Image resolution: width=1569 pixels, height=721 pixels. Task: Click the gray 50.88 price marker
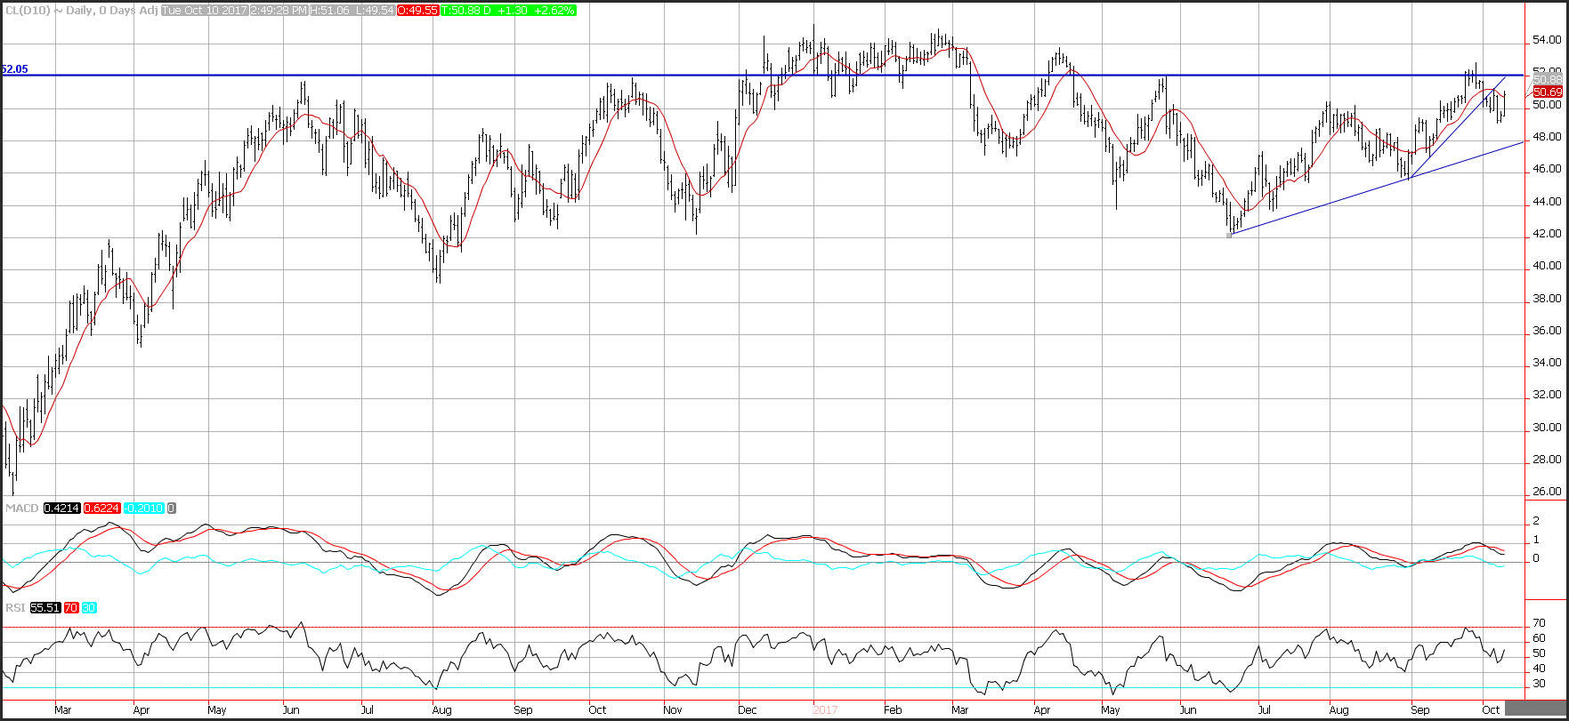1547,80
